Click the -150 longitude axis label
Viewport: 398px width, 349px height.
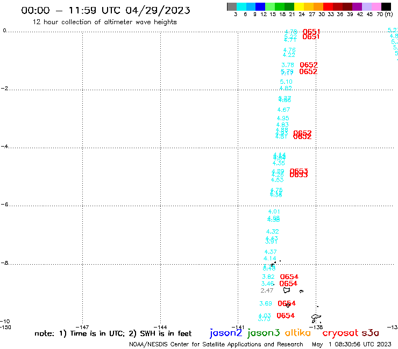[5, 327]
